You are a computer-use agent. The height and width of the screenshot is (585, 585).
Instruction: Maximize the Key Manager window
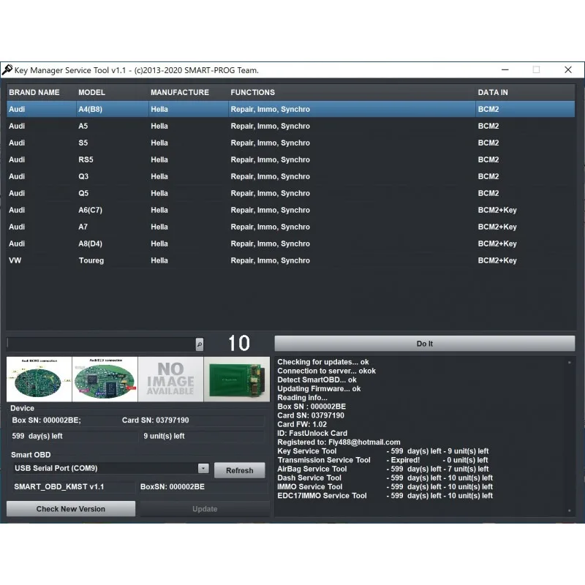coord(536,70)
